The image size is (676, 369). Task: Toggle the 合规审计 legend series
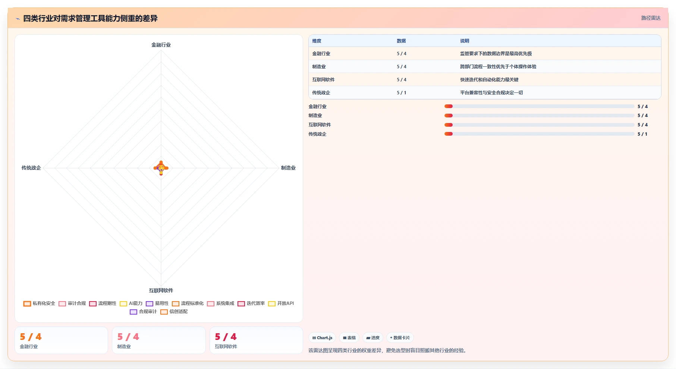[x=144, y=312]
